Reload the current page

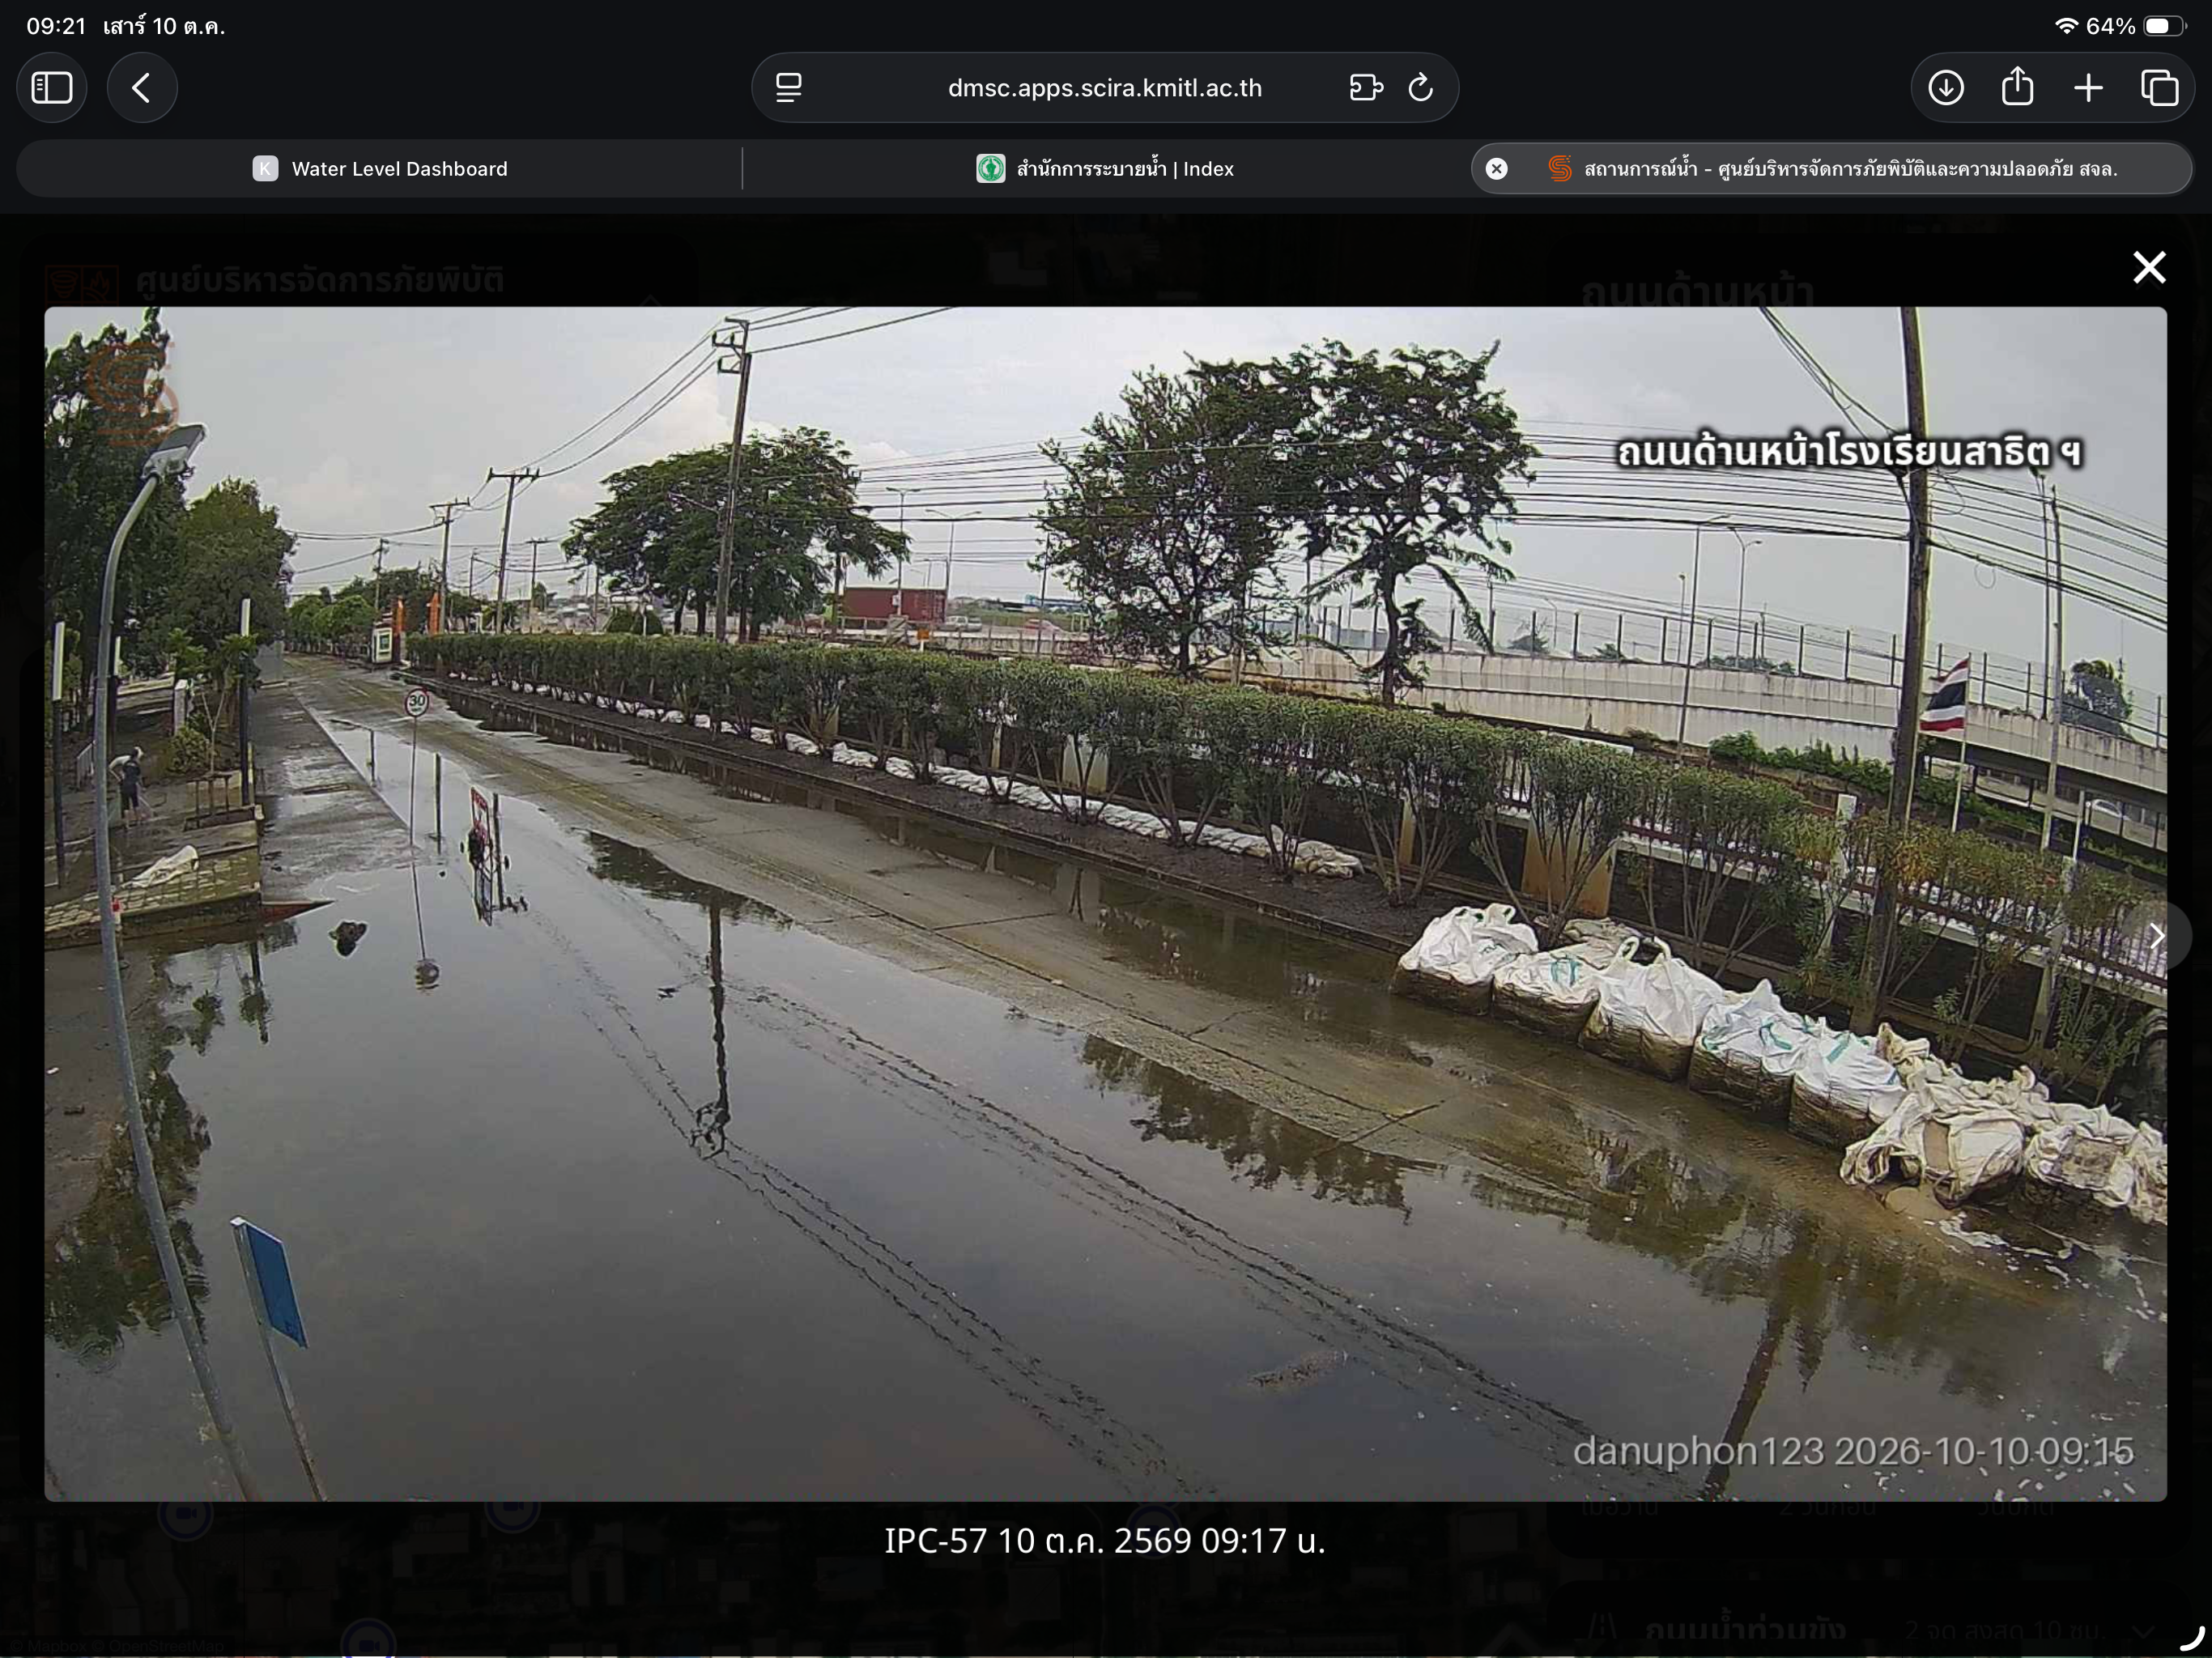click(x=1421, y=88)
